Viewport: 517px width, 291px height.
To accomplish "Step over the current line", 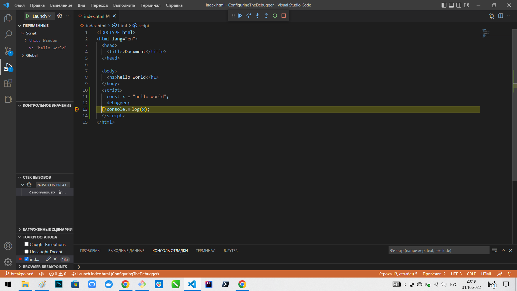I will pyautogui.click(x=249, y=16).
